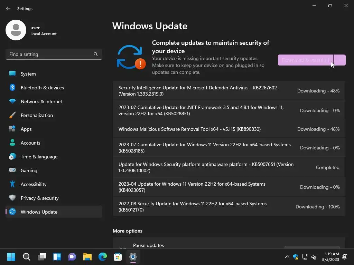
Task: Select Windows Update in sidebar
Action: [54, 212]
